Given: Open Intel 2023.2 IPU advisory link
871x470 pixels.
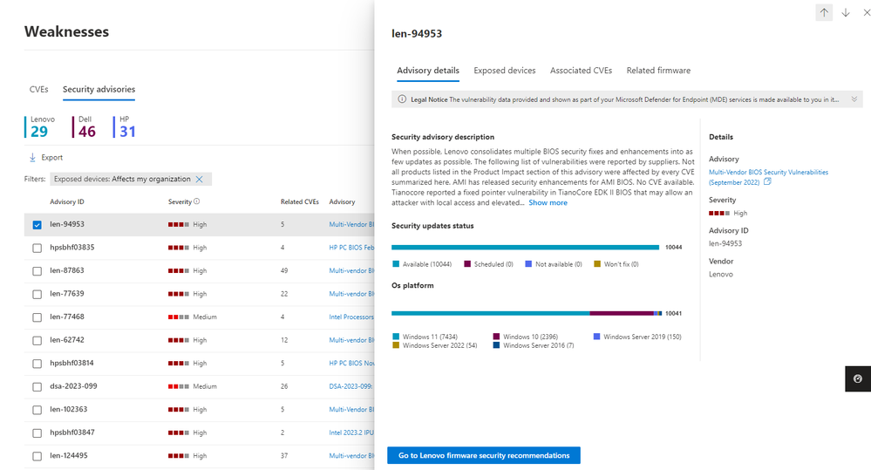Looking at the screenshot, I should coord(351,433).
